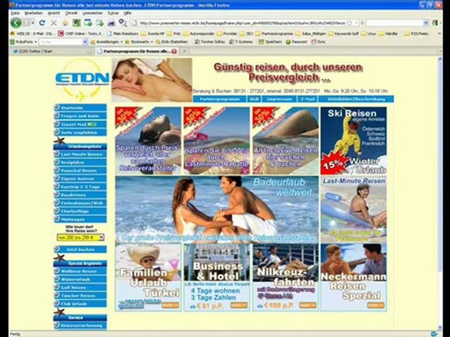Close the Partnerprogramm tab with red X

[x=174, y=51]
